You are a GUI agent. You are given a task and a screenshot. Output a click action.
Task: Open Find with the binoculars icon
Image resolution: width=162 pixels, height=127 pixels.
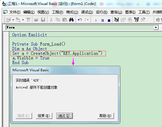(71, 20)
